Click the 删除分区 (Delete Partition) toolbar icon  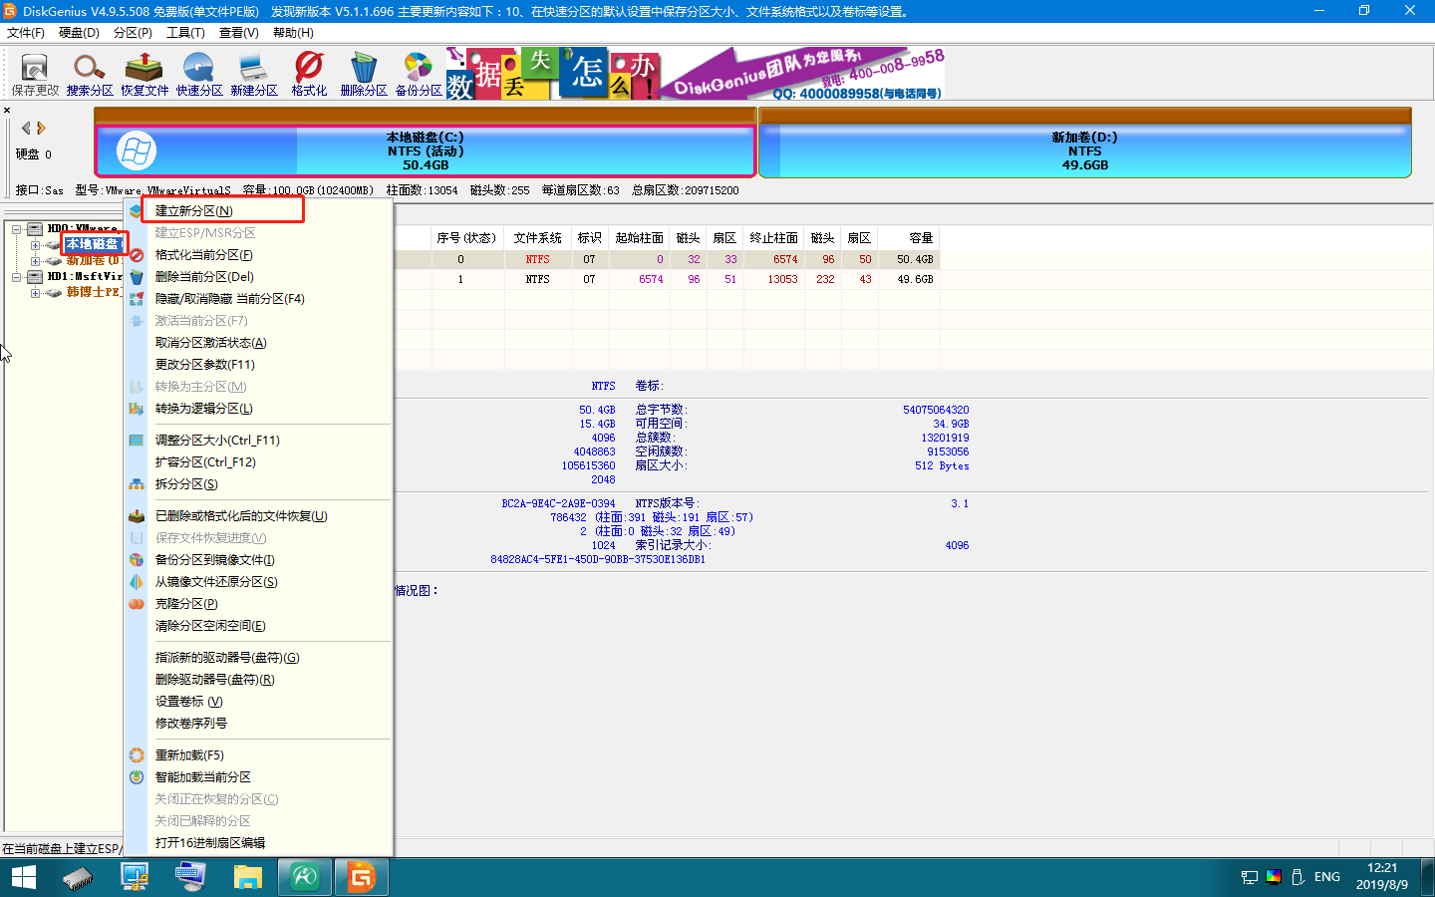(x=364, y=75)
